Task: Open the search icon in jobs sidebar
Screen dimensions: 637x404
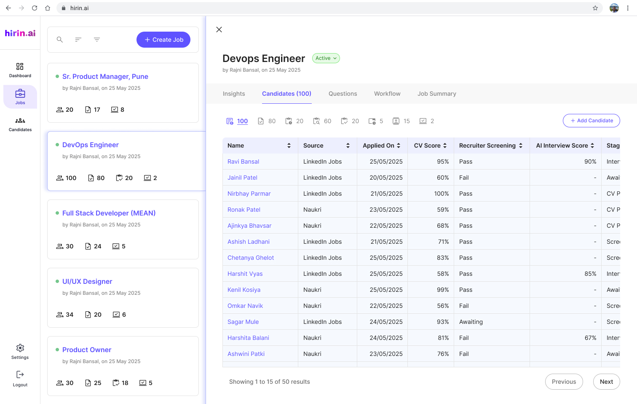Action: 59,39
